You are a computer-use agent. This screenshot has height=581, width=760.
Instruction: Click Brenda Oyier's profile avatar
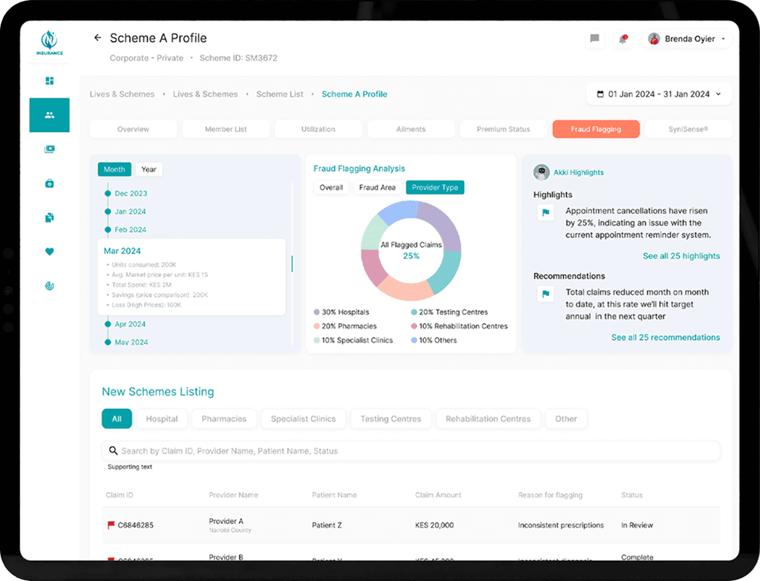pyautogui.click(x=654, y=39)
